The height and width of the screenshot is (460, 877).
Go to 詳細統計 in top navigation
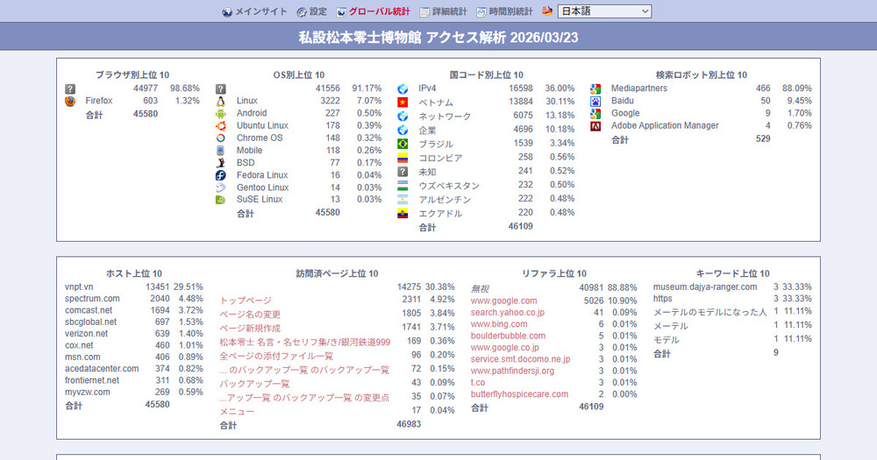pos(450,11)
